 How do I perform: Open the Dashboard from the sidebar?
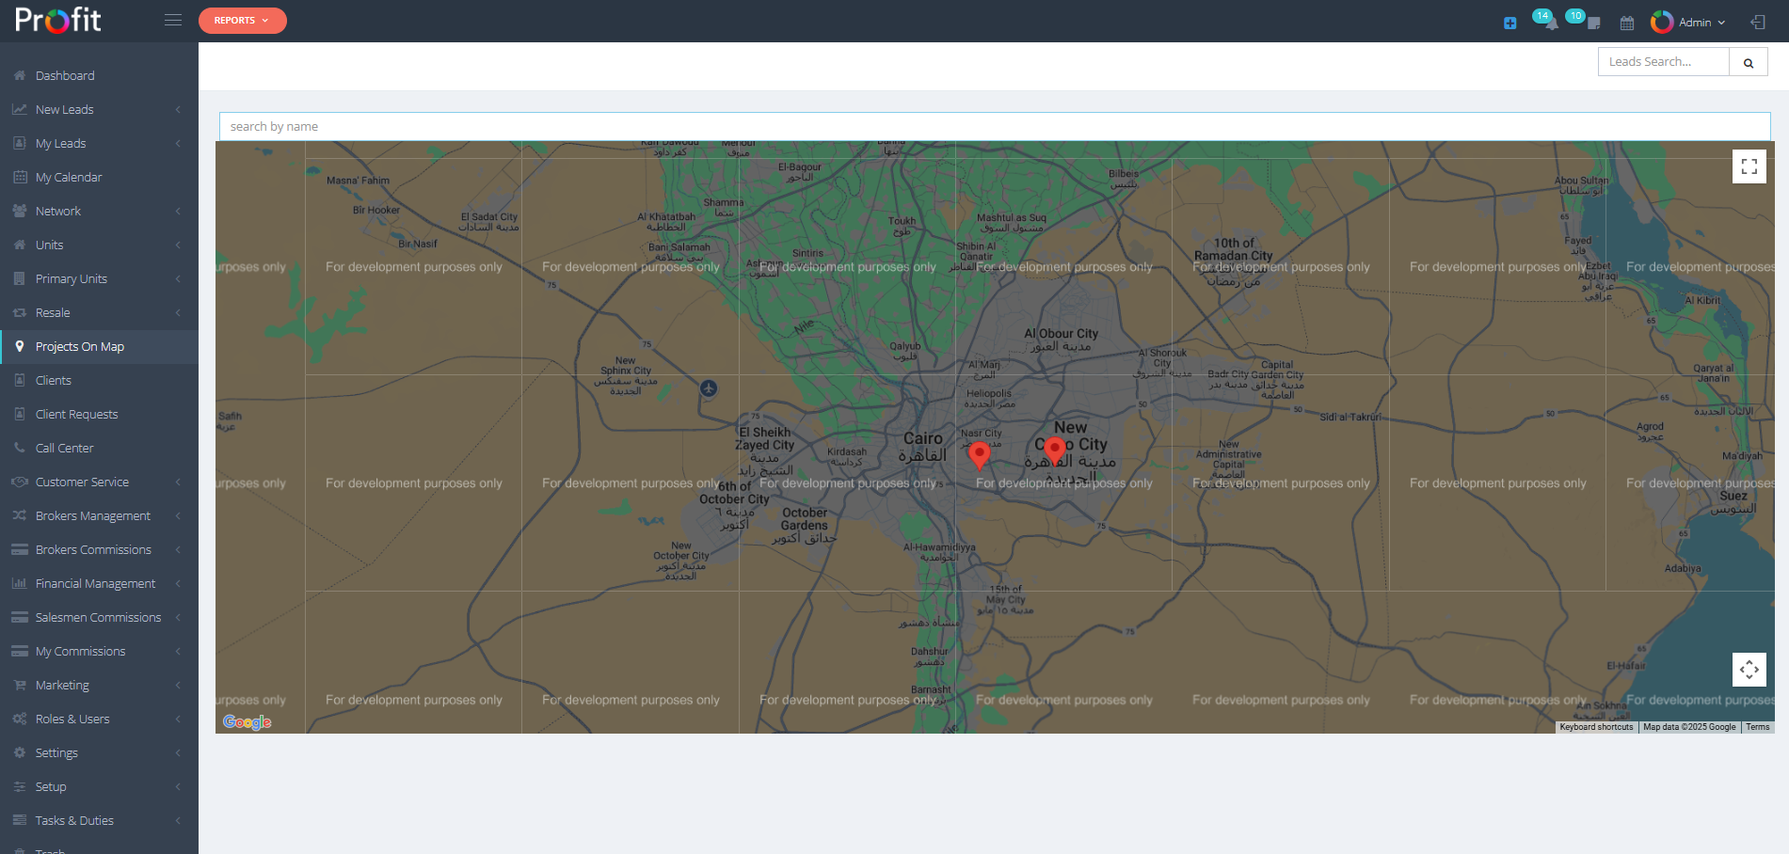click(64, 75)
